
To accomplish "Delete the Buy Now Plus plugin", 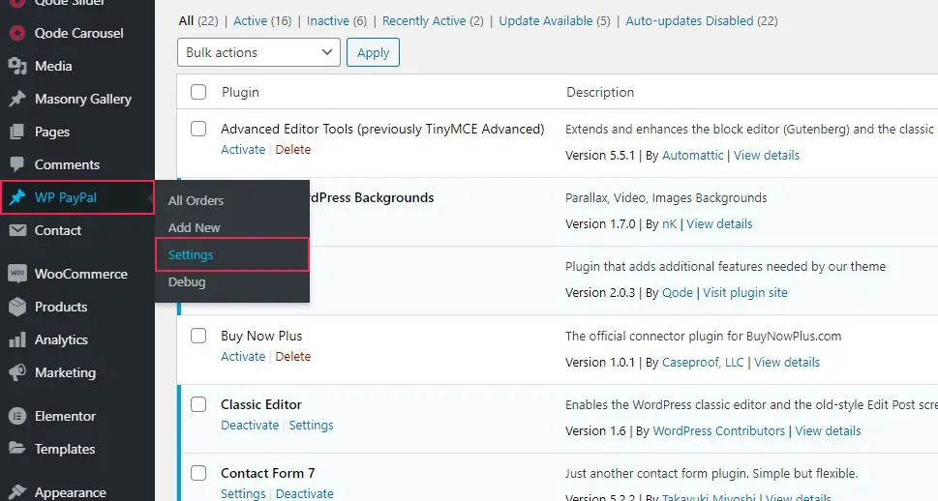I will 292,356.
